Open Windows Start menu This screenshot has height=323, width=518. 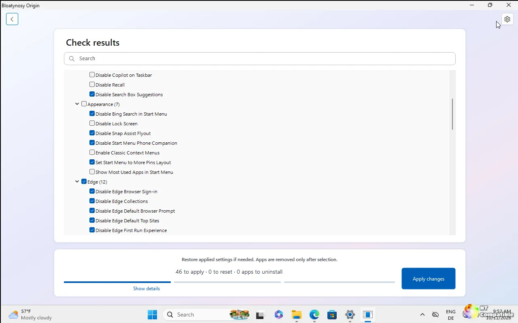(x=152, y=315)
